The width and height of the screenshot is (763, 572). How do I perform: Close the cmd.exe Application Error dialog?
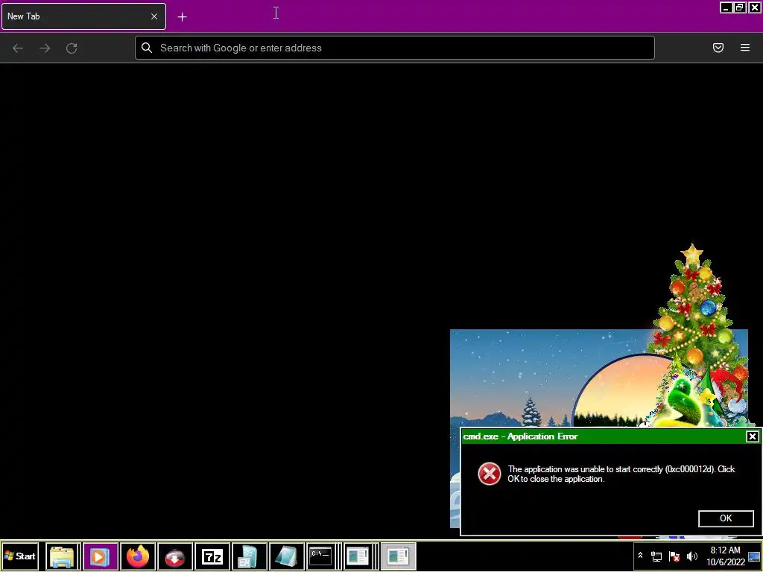point(753,436)
